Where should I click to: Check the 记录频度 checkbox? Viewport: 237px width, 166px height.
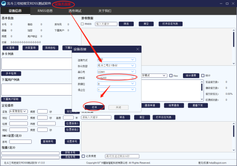click(x=83, y=156)
